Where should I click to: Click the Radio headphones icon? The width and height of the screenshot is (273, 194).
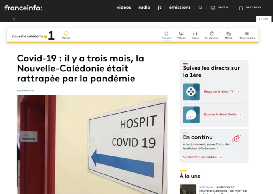[195, 34]
